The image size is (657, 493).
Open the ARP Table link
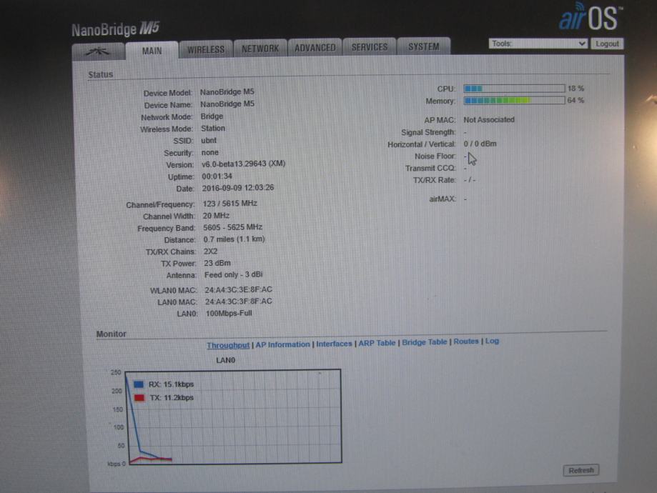(377, 343)
